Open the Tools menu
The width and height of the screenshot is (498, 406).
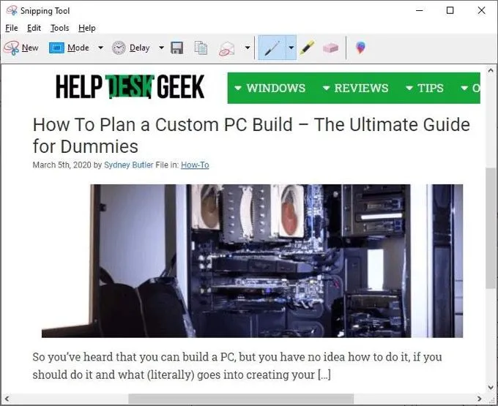60,28
